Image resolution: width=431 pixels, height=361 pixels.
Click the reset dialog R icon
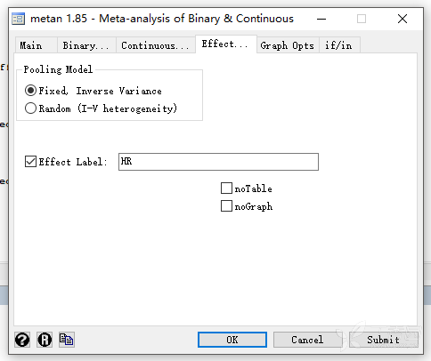click(x=45, y=340)
